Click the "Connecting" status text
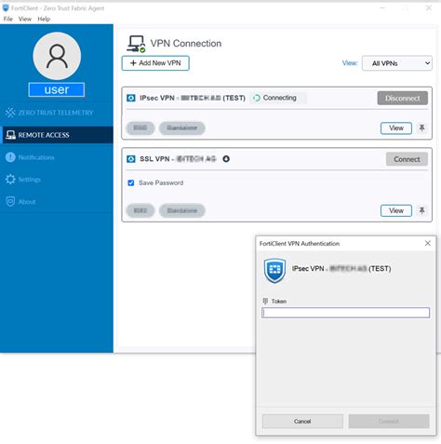Image resolution: width=441 pixels, height=444 pixels. (279, 98)
